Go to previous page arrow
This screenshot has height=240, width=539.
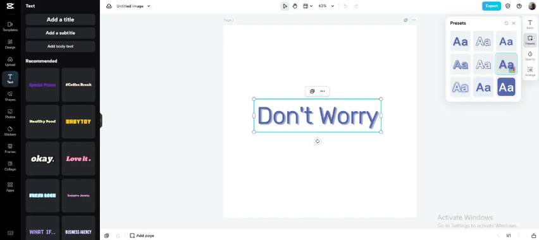(x=498, y=236)
